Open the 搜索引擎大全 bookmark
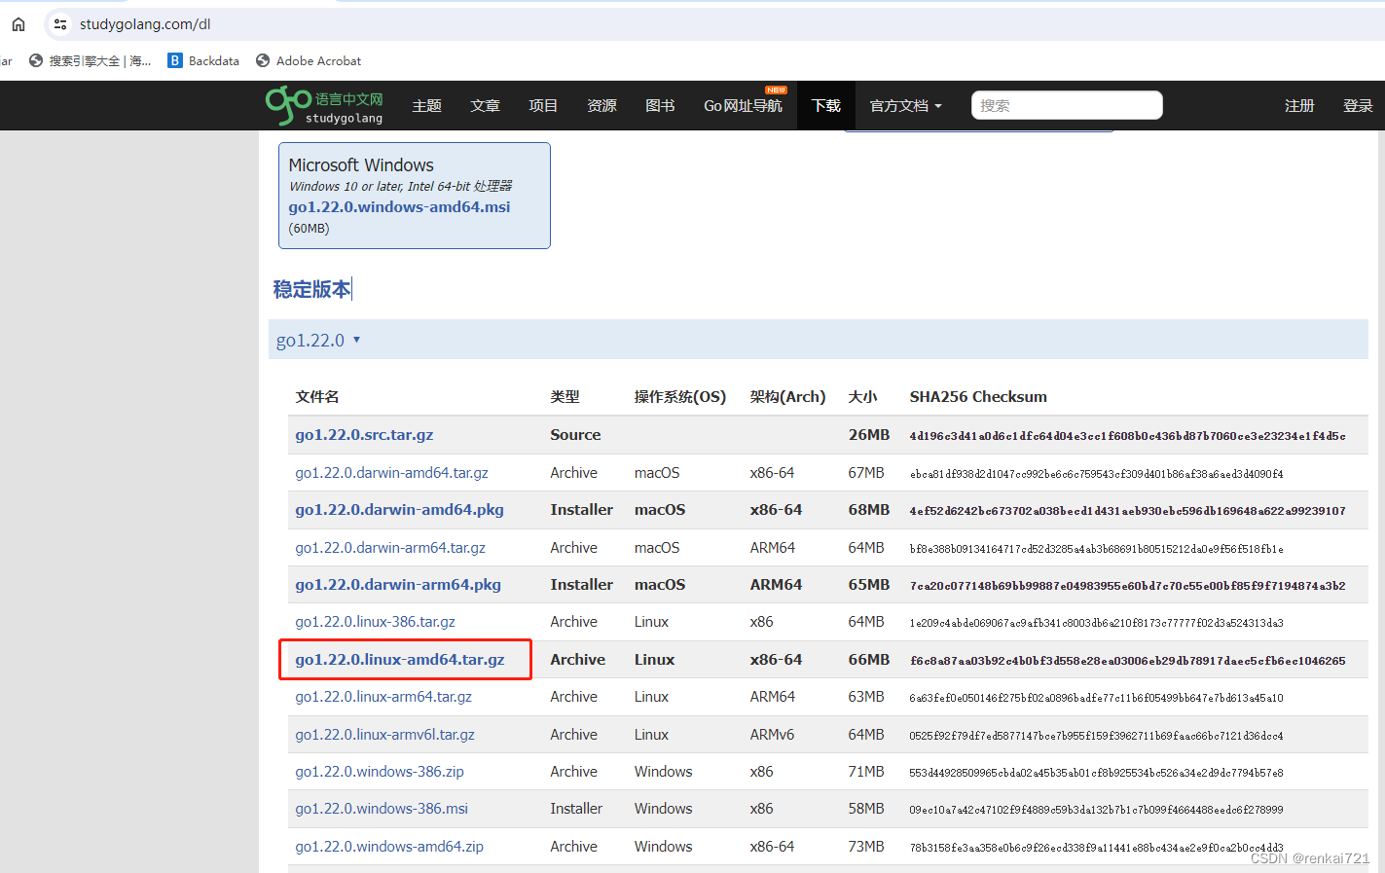The image size is (1385, 873). click(91, 60)
